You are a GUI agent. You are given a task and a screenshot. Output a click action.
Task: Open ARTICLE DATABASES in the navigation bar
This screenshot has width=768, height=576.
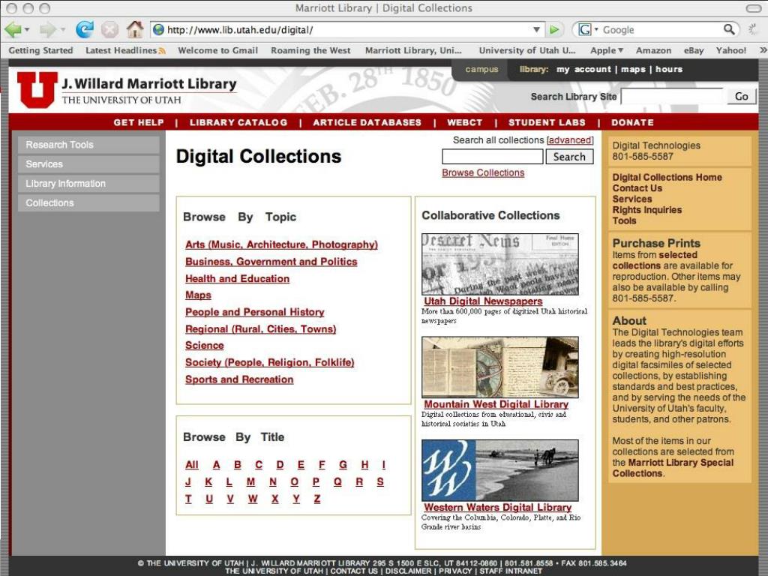[367, 122]
